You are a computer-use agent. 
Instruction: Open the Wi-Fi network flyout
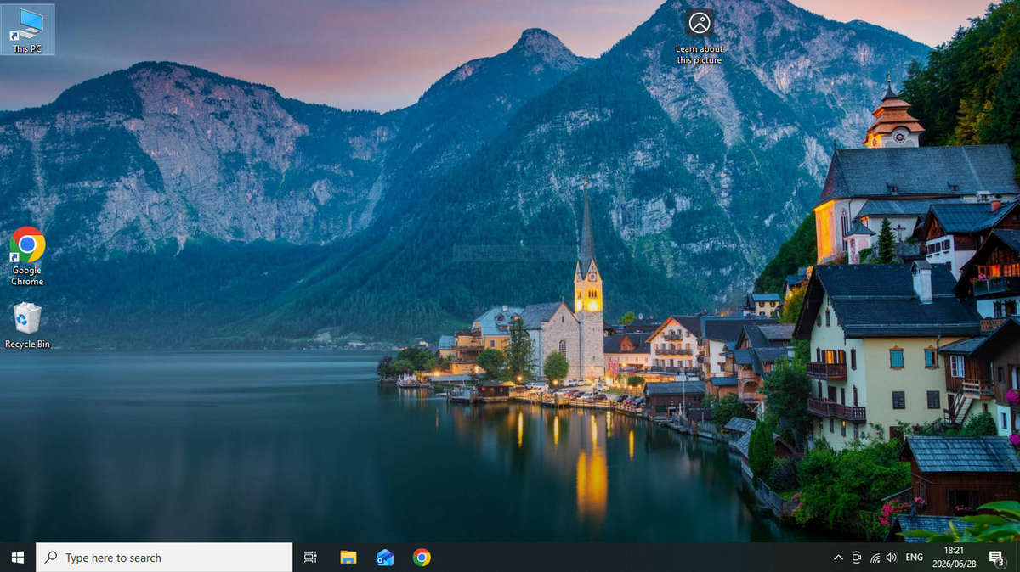coord(875,558)
